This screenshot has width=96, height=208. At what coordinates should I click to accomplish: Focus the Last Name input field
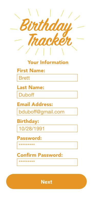(x=47, y=95)
